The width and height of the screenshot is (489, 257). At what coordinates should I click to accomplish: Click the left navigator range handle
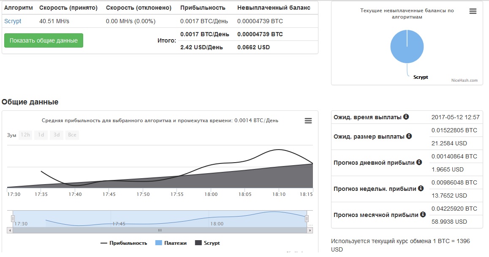tap(13, 218)
